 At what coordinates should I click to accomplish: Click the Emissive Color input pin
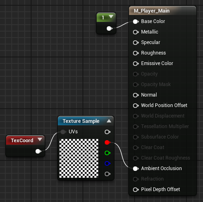tap(136, 63)
